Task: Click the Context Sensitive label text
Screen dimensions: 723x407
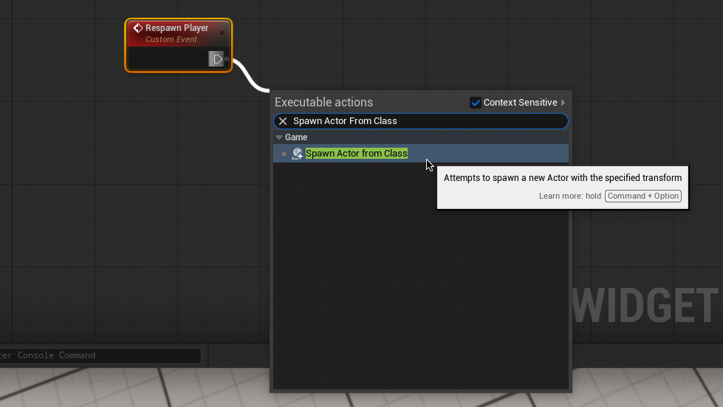Action: 520,103
